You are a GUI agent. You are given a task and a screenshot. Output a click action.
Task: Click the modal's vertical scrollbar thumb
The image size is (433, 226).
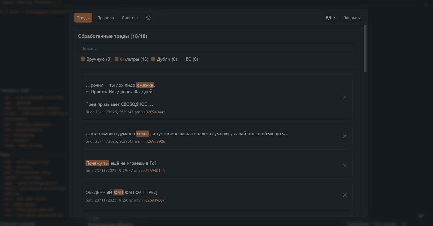click(365, 49)
